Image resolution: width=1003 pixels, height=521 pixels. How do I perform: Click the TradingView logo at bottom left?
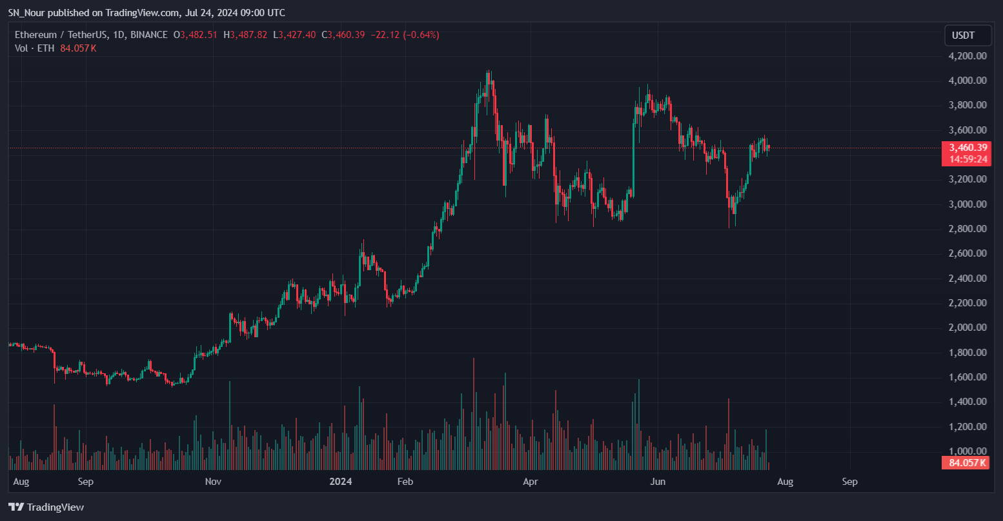coord(46,507)
